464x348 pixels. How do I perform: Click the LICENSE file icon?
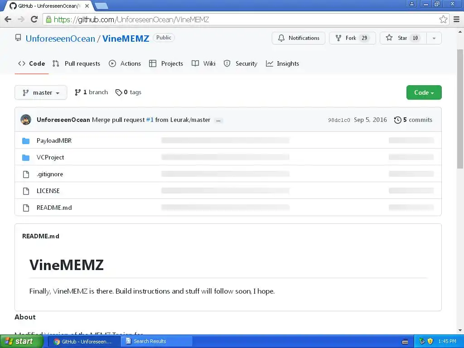point(26,191)
